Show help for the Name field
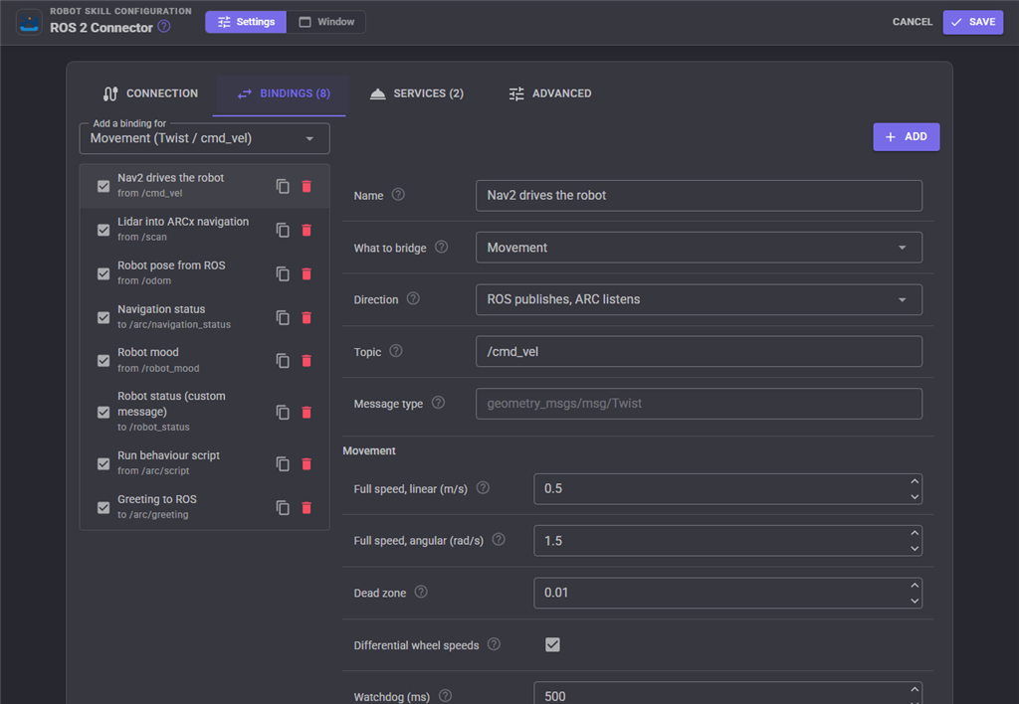 [398, 195]
